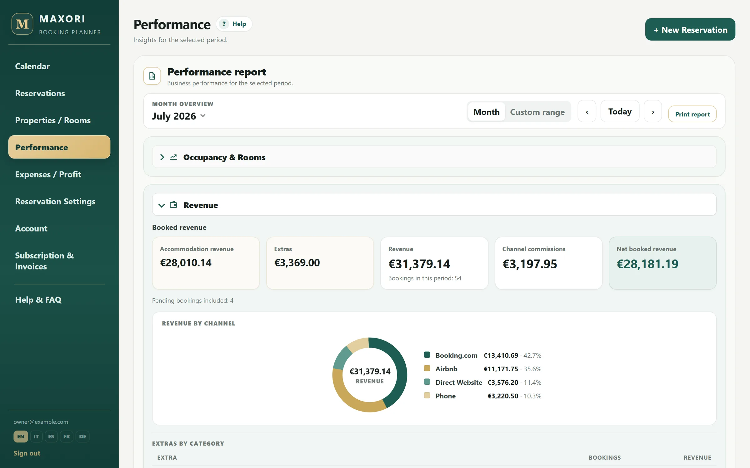
Task: Click the Phone €3,220.50 value
Action: pos(503,396)
